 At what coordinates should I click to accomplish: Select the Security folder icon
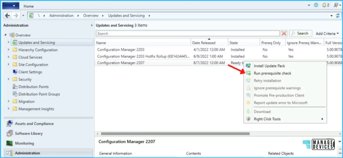pos(15,80)
